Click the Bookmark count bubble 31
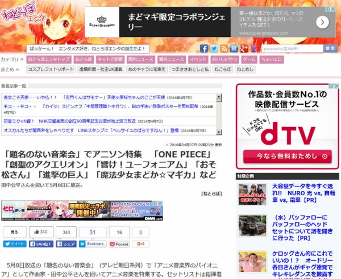 pyautogui.click(x=93, y=232)
